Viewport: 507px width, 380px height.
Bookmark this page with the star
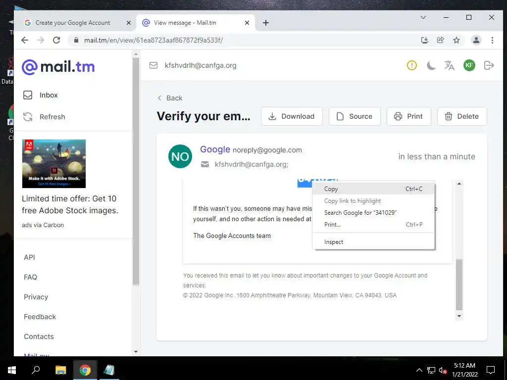coord(456,40)
